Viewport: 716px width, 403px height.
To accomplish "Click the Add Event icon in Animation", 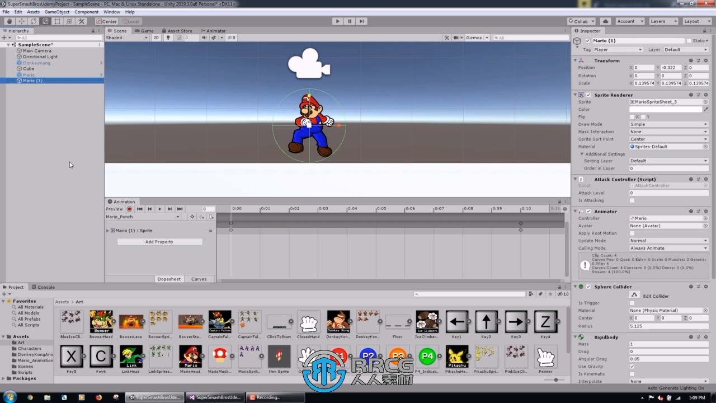I will [211, 217].
